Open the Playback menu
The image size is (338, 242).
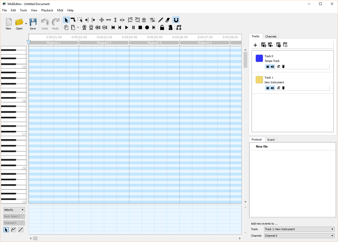(x=47, y=10)
